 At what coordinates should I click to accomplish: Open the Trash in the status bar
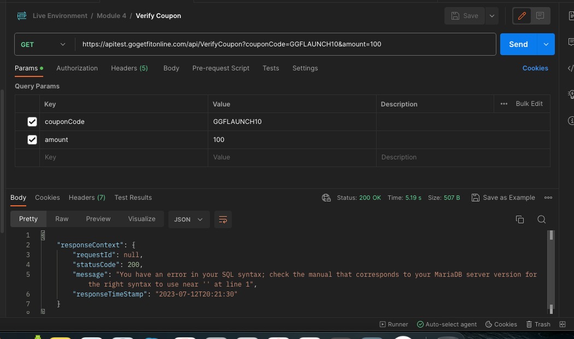[x=538, y=324]
